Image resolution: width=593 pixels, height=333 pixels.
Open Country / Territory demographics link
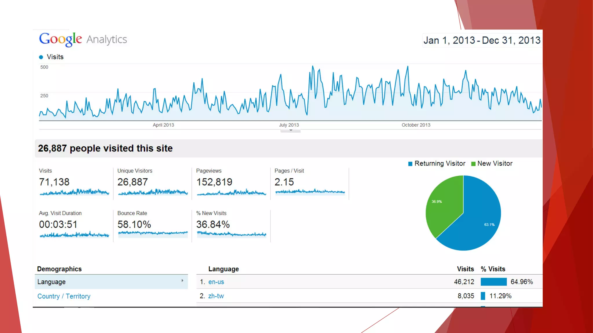pos(64,296)
